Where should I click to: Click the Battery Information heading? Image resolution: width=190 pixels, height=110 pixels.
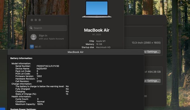(21, 58)
